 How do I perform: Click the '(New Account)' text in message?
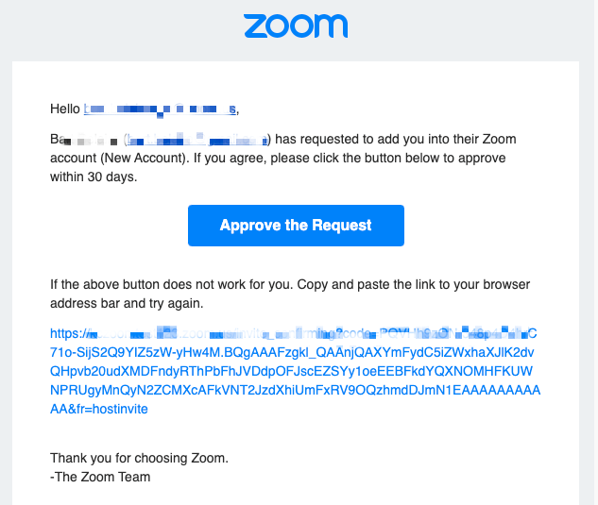click(145, 158)
